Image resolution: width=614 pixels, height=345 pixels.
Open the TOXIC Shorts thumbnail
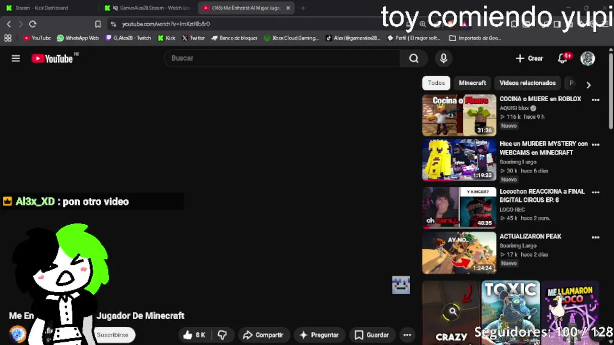tap(510, 312)
